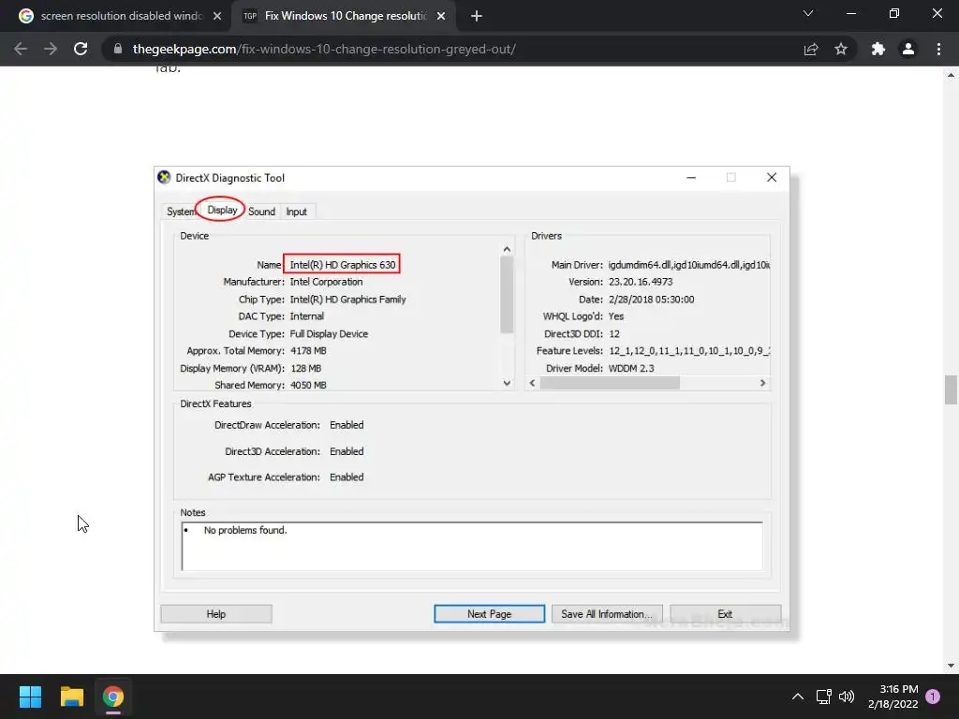Click Intel Corporation manufacturer value

326,282
